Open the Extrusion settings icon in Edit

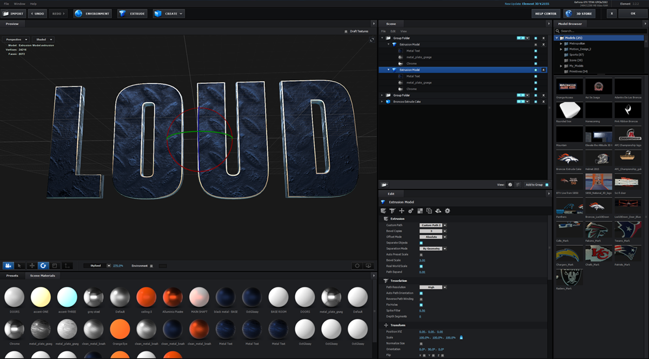(x=383, y=210)
